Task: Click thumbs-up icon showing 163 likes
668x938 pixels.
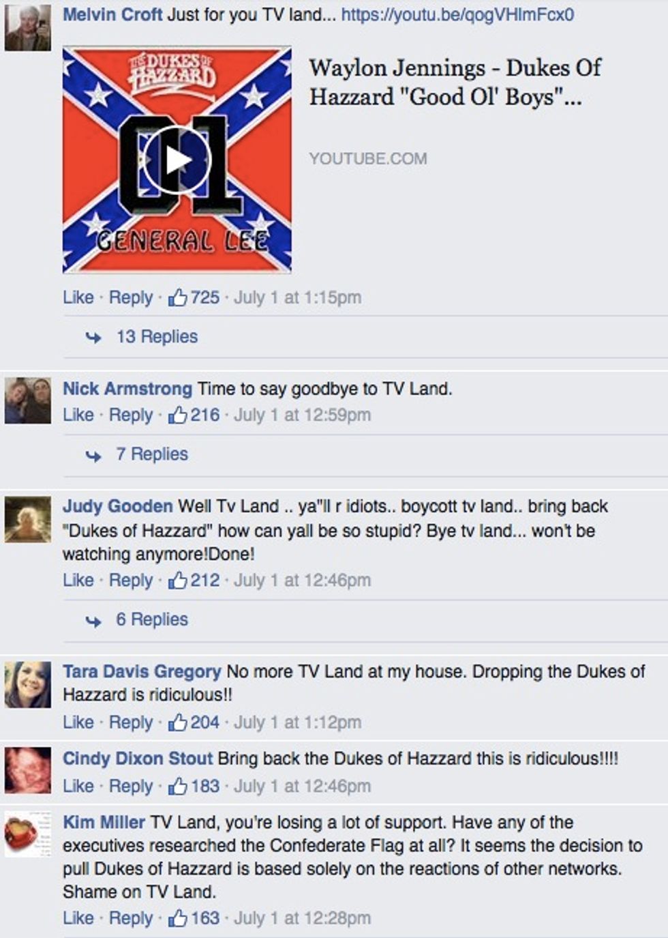Action: 178,918
